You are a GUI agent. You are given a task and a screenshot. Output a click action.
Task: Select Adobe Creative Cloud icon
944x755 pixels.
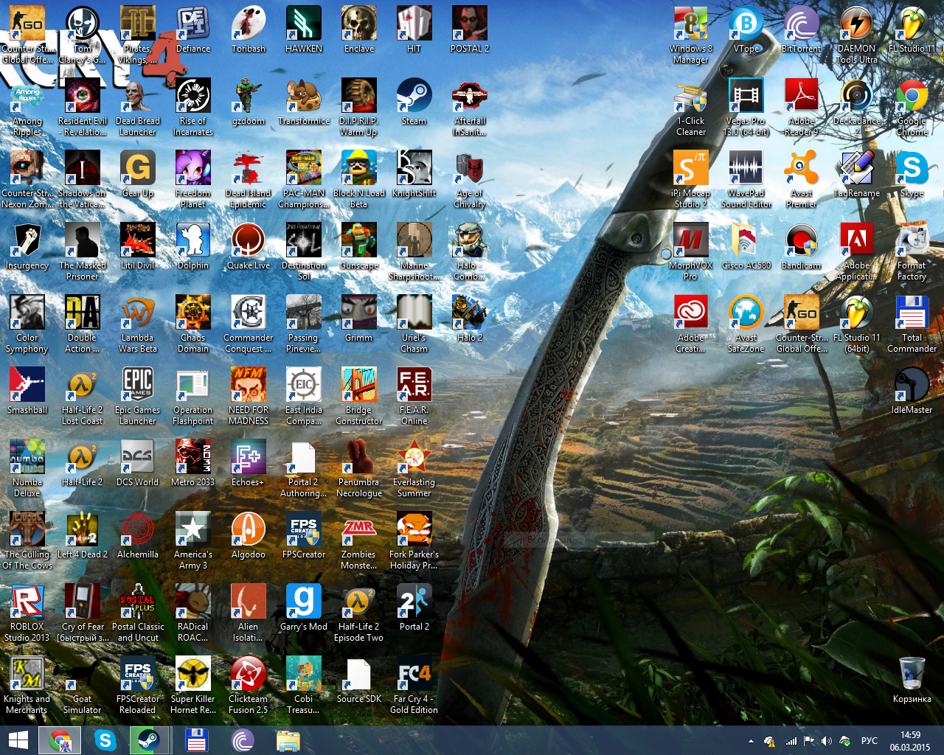coord(691,324)
